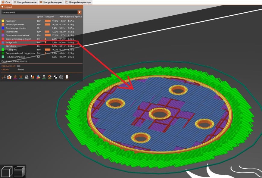Toggle color changes icon with CMYK circles
Image resolution: width=262 pixels, height=178 pixels.
[38, 77]
